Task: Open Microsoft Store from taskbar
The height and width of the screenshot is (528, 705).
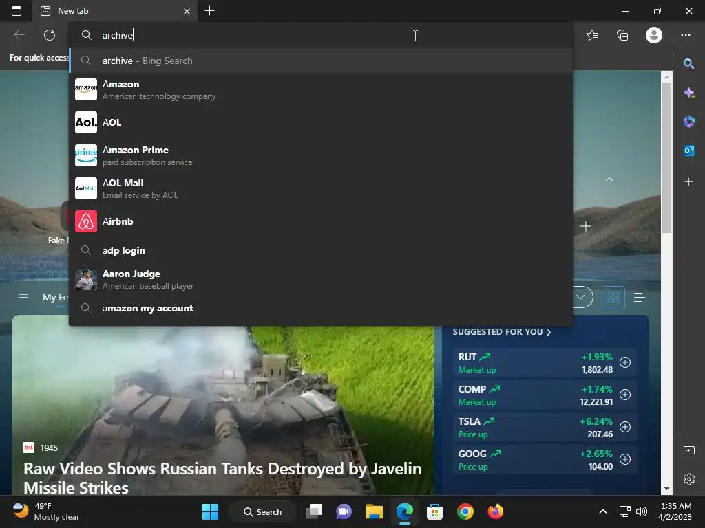Action: (x=434, y=511)
